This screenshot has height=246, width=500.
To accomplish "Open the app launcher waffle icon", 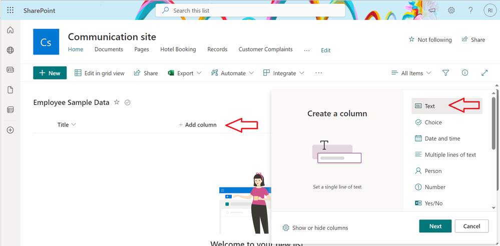I will (x=10, y=10).
